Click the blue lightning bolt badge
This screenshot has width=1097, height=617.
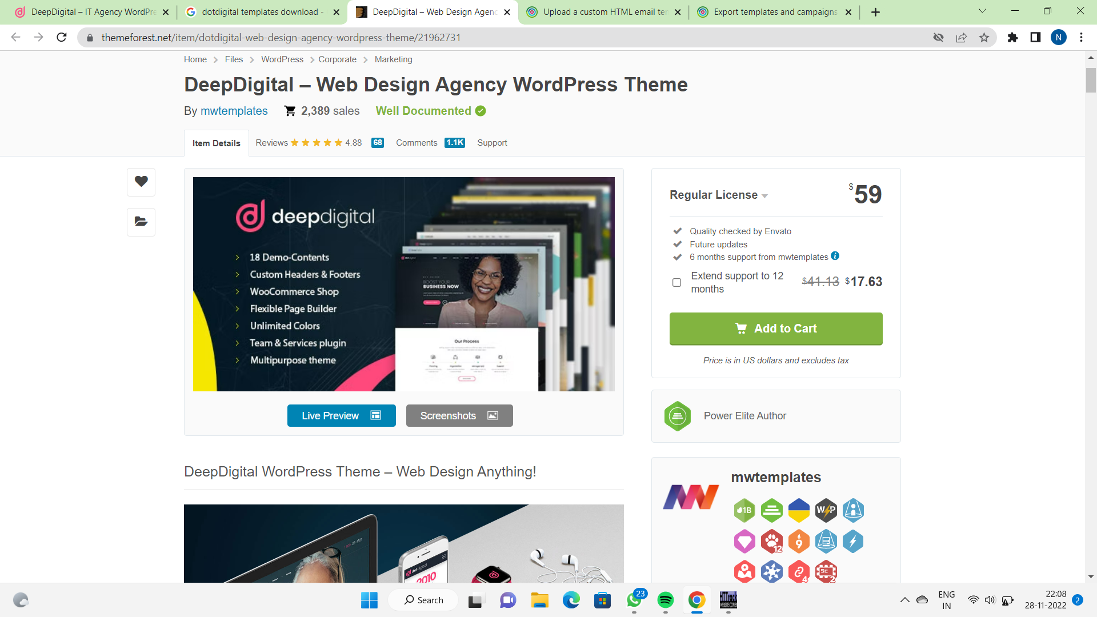853,541
